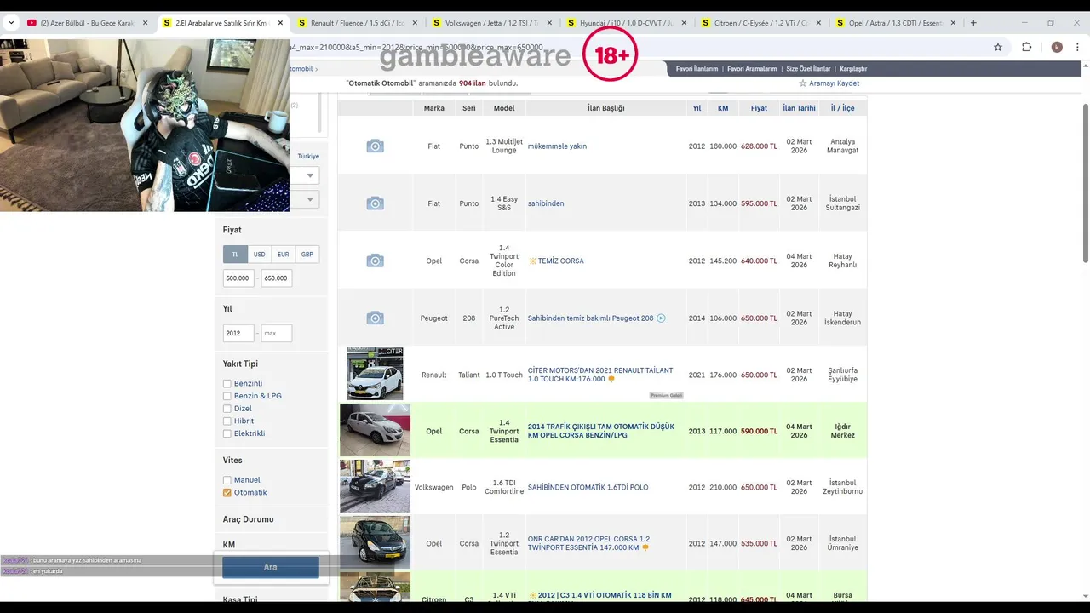The width and height of the screenshot is (1090, 613).
Task: Sort the listings by the Fiyat column header
Action: point(759,108)
